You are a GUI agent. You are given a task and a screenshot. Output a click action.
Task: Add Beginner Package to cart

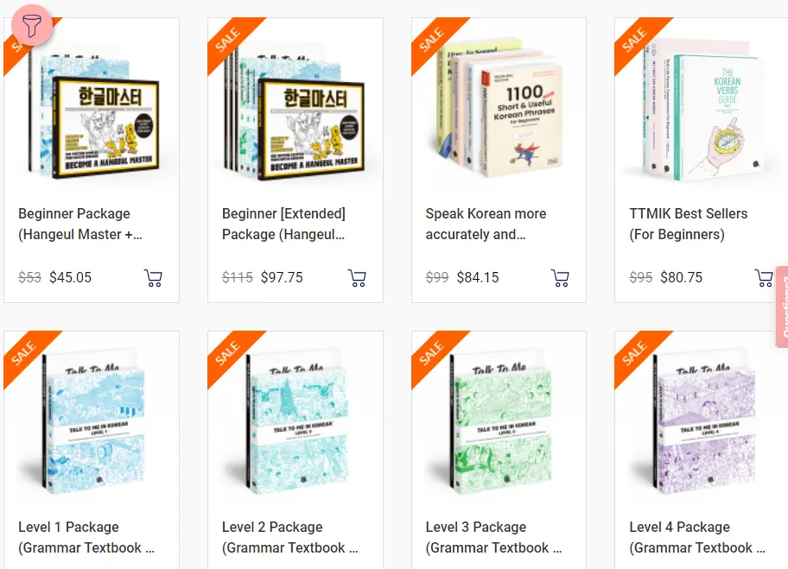[x=153, y=278]
